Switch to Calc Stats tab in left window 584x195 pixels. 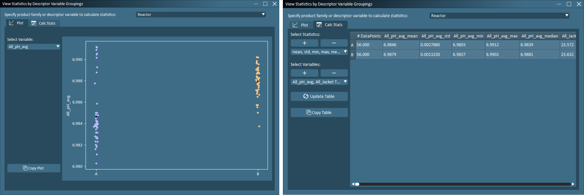(x=44, y=23)
